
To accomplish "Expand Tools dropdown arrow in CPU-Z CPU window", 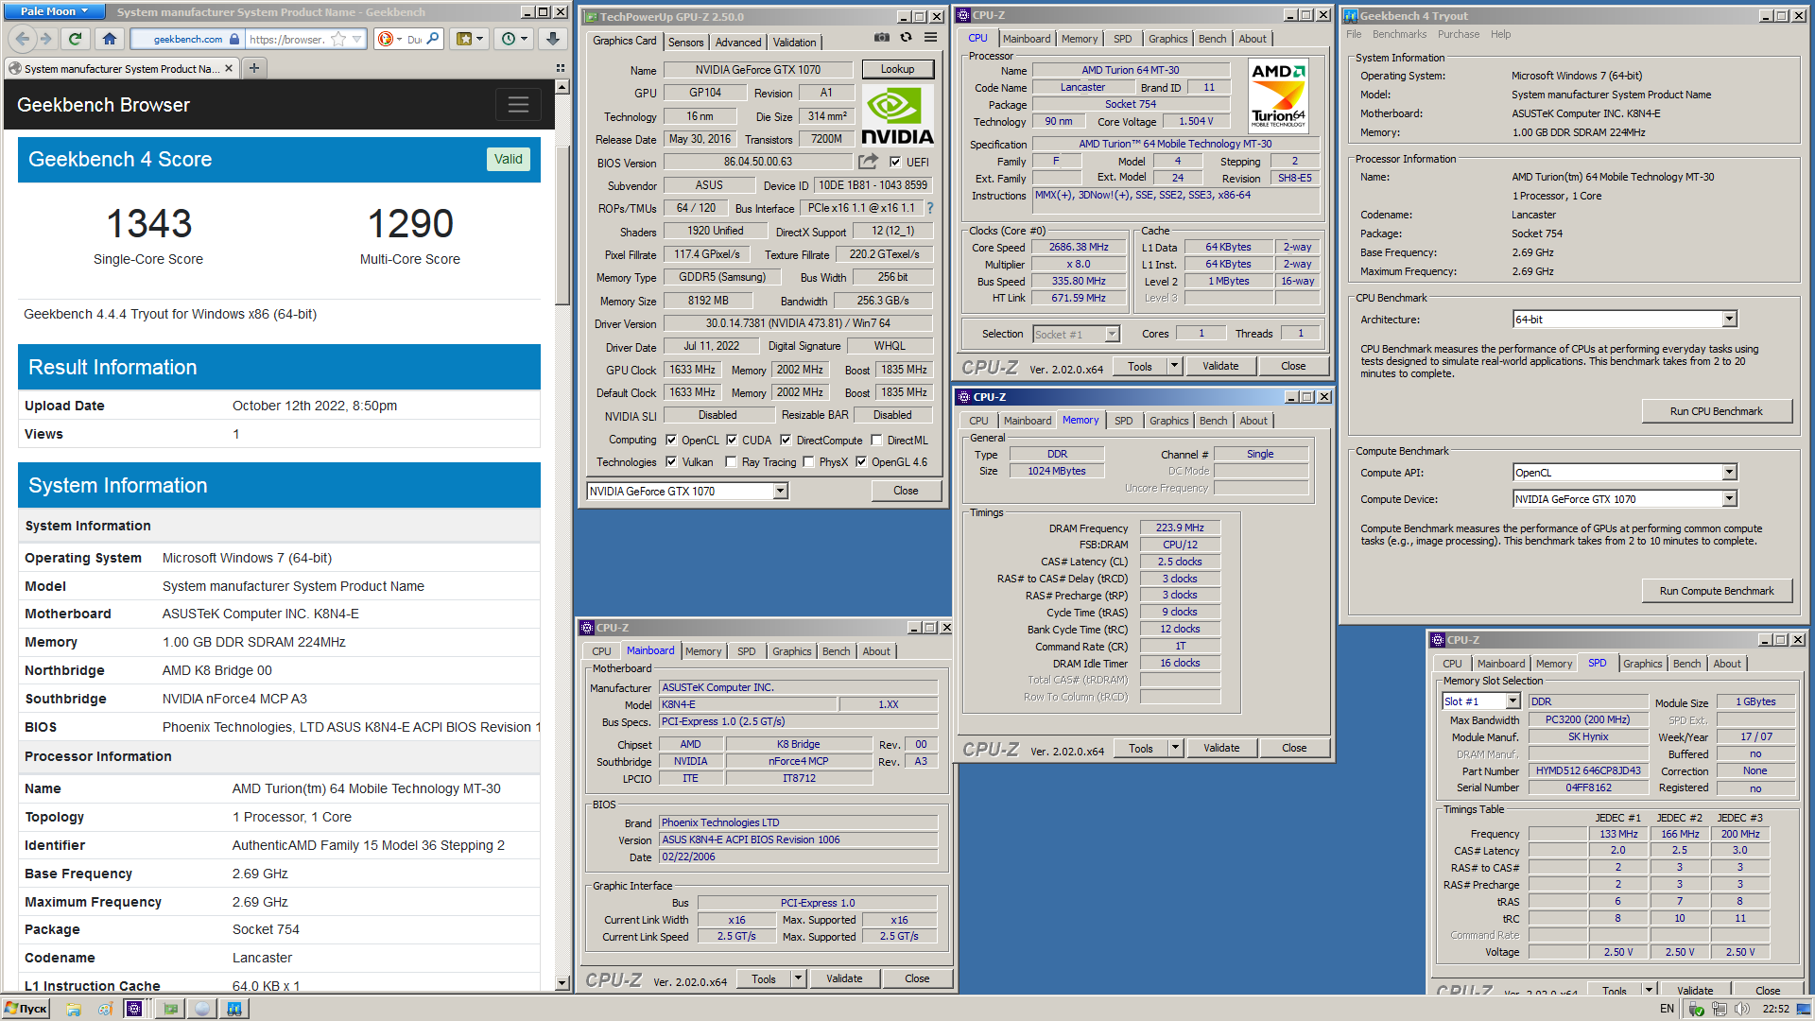I will [1174, 366].
